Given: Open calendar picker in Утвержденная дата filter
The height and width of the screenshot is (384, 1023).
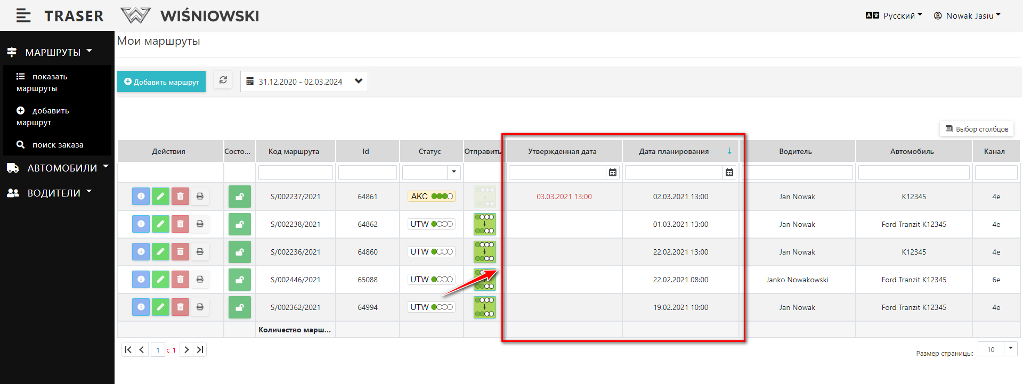Looking at the screenshot, I should point(613,173).
